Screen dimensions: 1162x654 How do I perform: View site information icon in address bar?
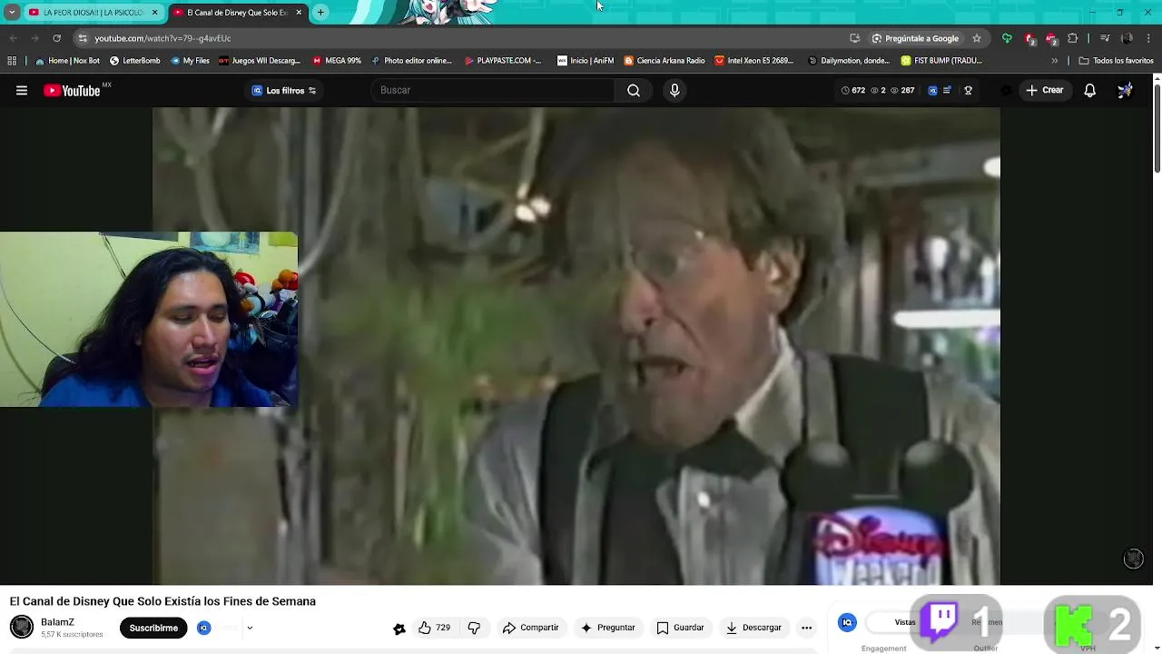coord(83,38)
